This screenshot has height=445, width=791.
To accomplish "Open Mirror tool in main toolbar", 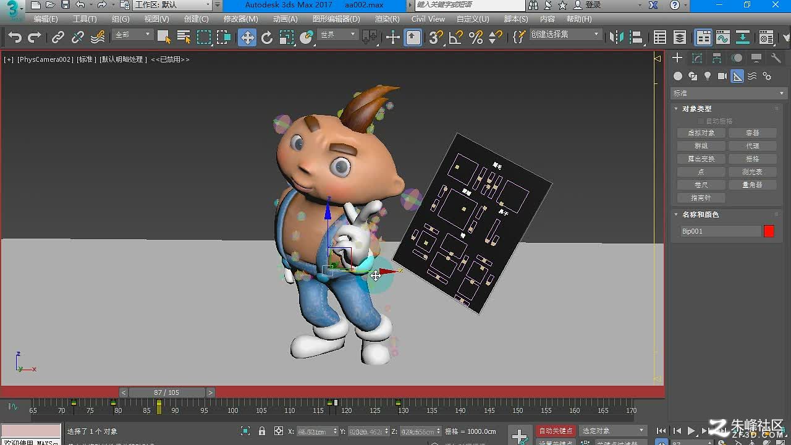I will tap(617, 38).
